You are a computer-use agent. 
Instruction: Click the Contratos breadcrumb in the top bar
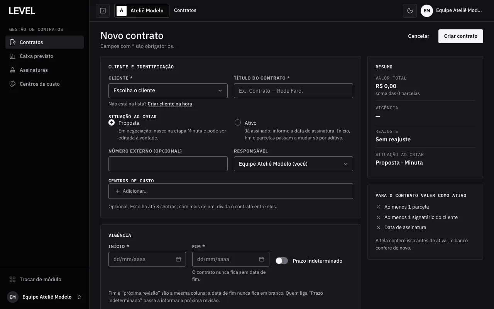[185, 10]
